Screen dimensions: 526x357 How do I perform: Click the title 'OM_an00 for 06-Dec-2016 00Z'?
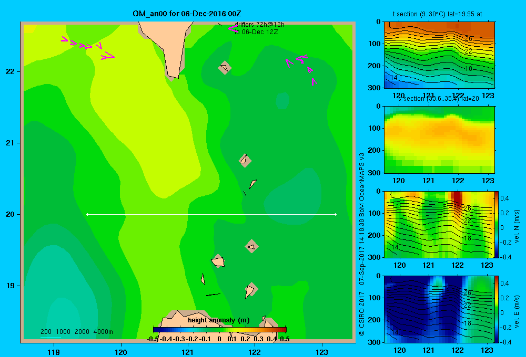[x=187, y=14]
